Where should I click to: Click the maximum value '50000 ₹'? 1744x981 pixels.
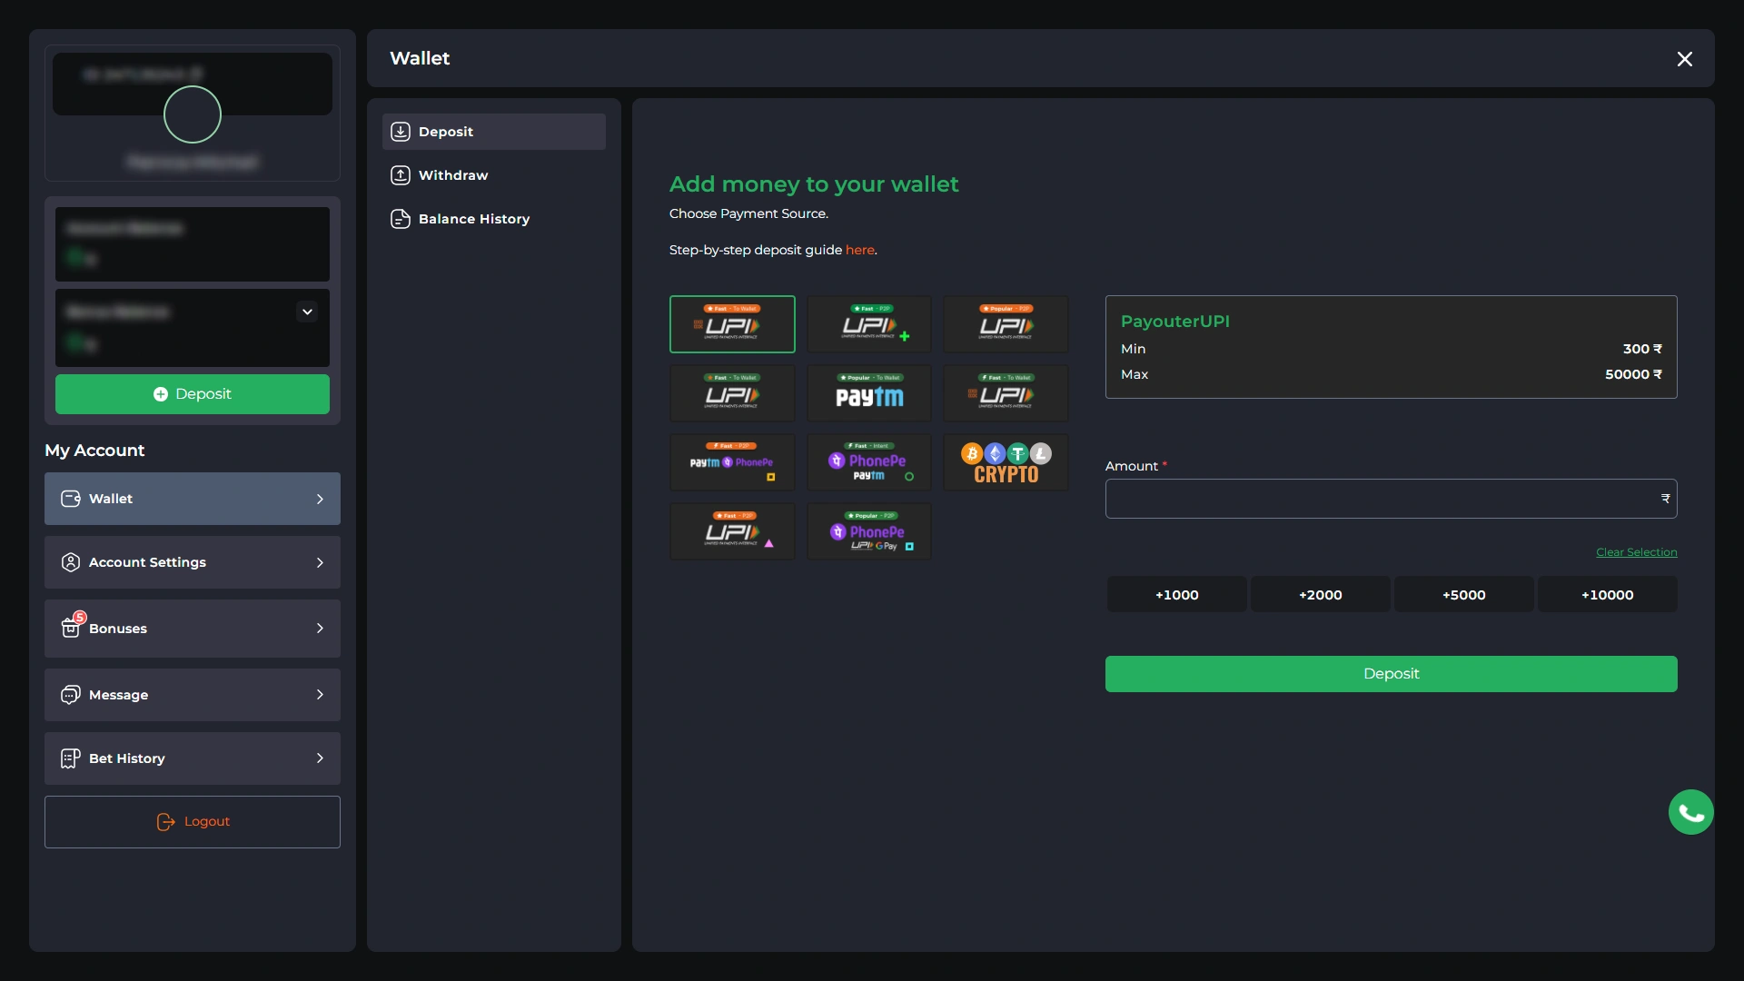tap(1633, 374)
